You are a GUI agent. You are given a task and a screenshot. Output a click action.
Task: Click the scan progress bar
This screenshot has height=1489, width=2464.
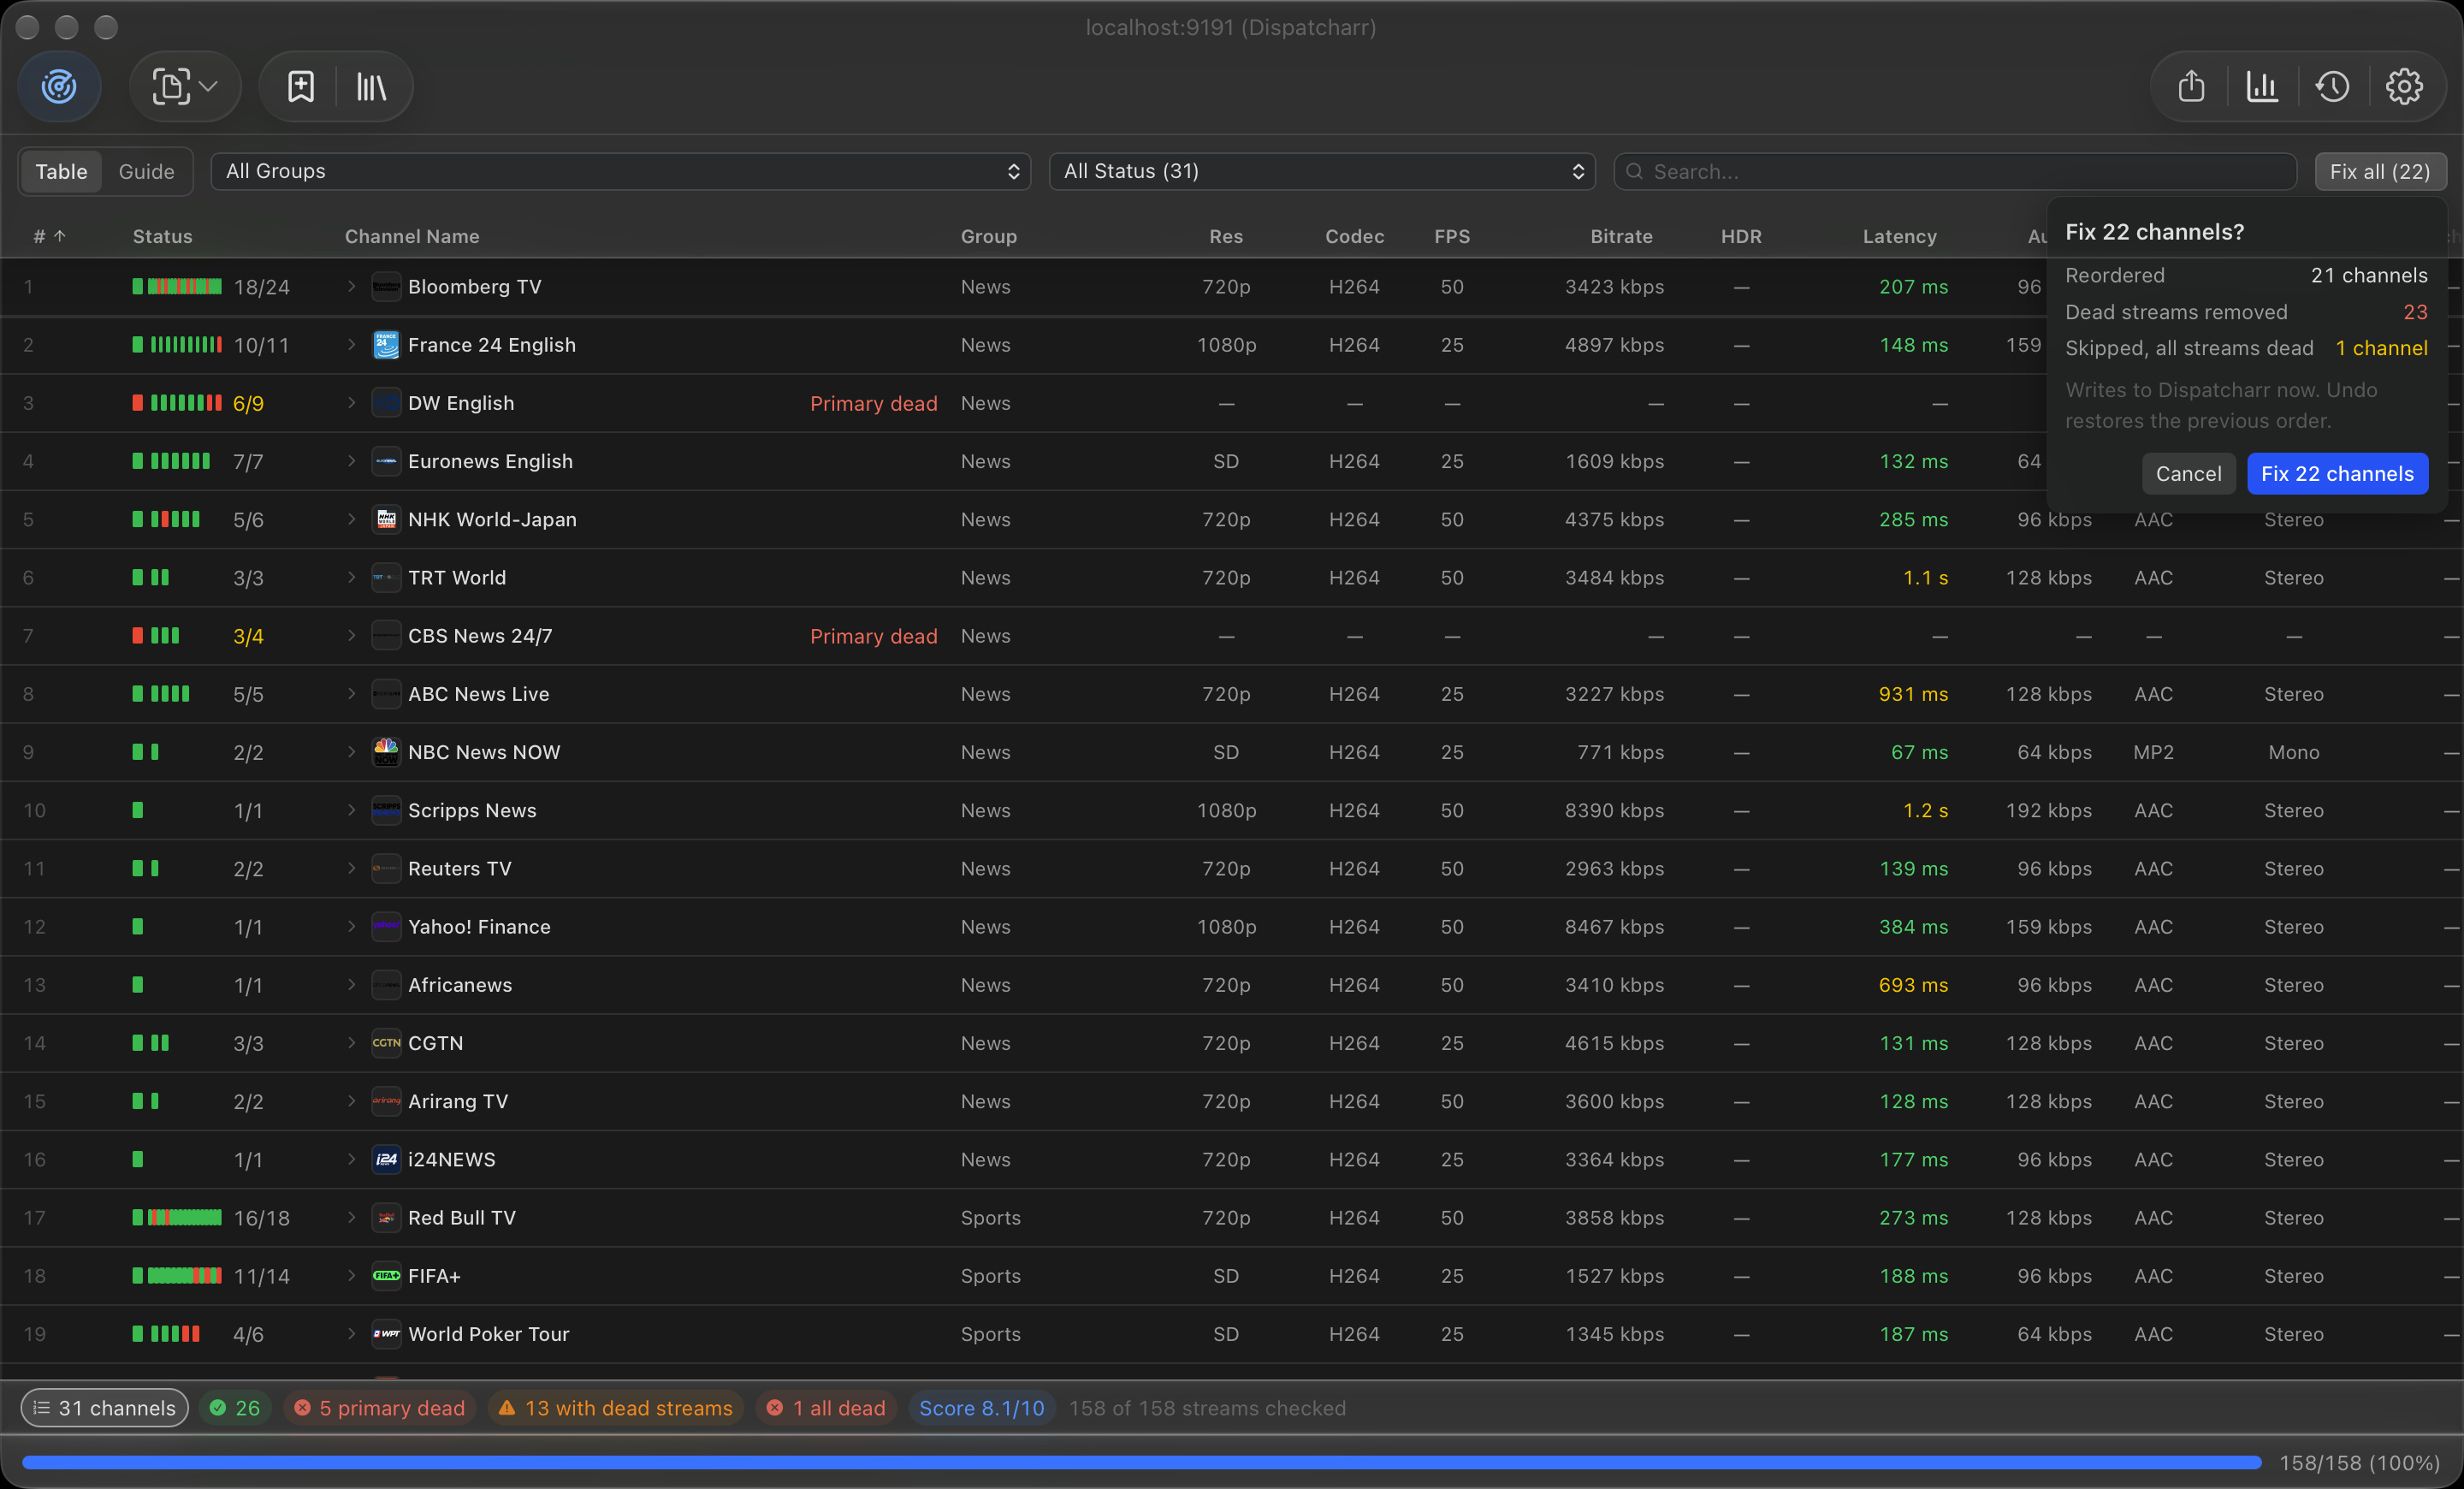click(x=1142, y=1463)
